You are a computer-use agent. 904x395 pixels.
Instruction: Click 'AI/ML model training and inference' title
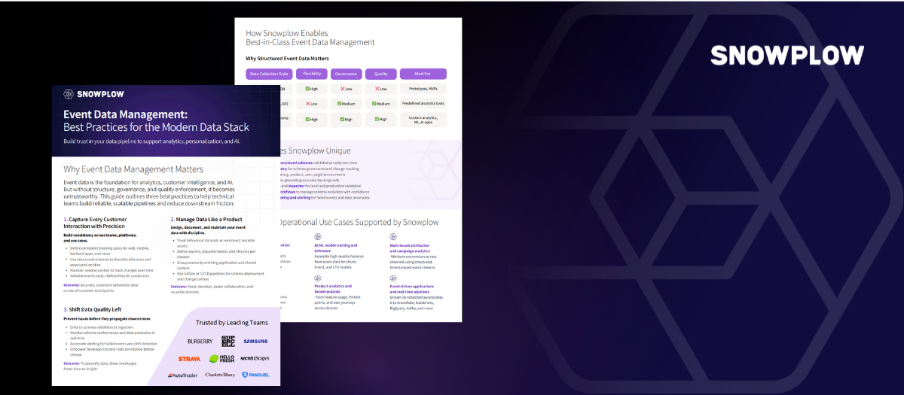point(335,248)
